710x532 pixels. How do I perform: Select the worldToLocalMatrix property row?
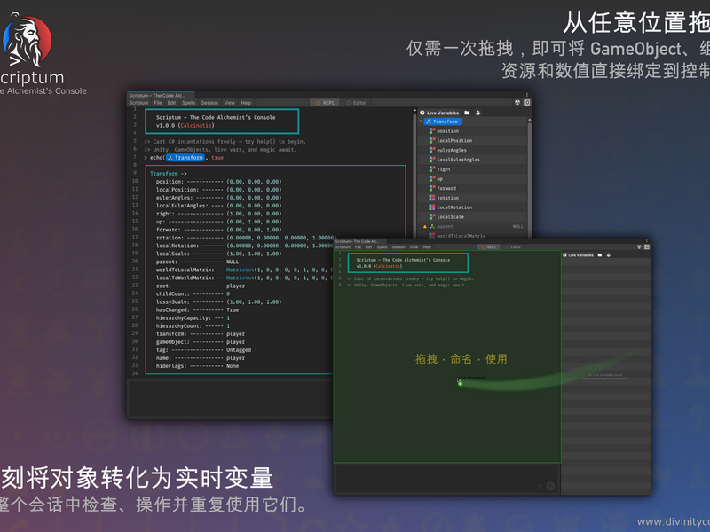click(x=472, y=236)
